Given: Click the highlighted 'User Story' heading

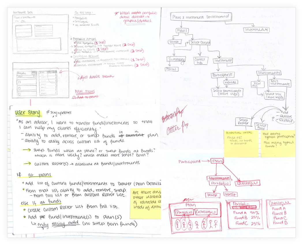Looking at the screenshot, I should coord(28,113).
